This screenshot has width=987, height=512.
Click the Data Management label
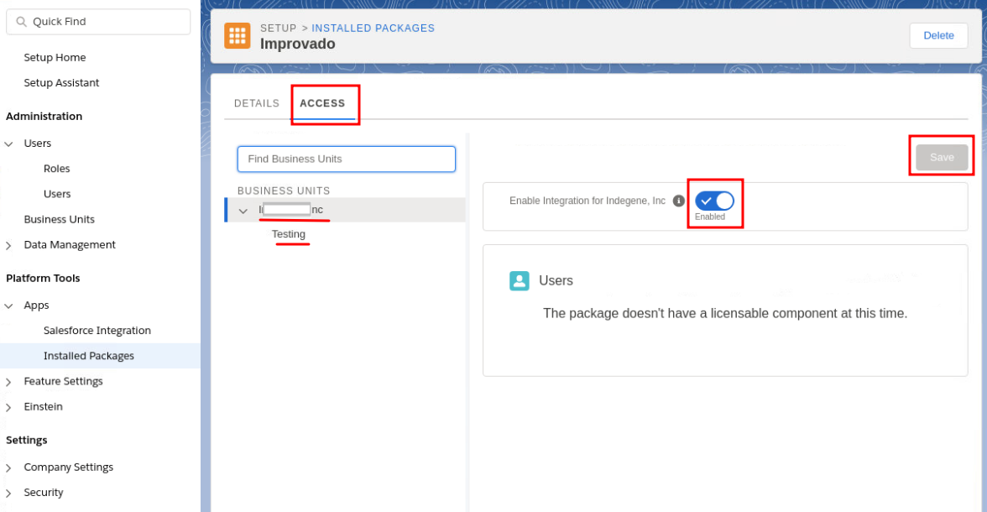(70, 244)
